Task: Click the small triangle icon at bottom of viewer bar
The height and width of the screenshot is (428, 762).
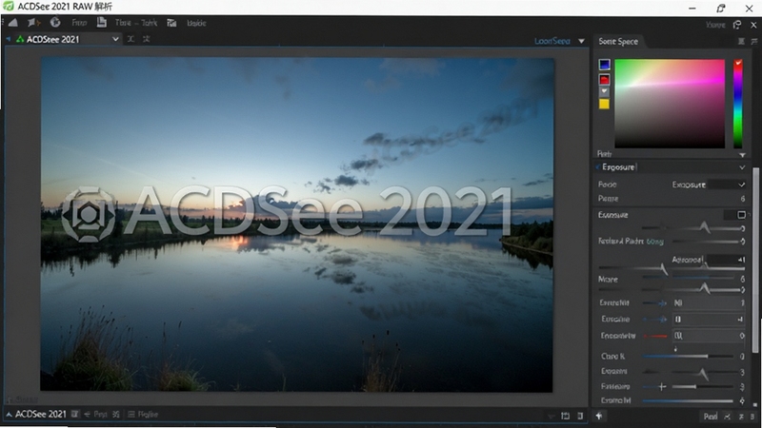Action: pos(551,417)
